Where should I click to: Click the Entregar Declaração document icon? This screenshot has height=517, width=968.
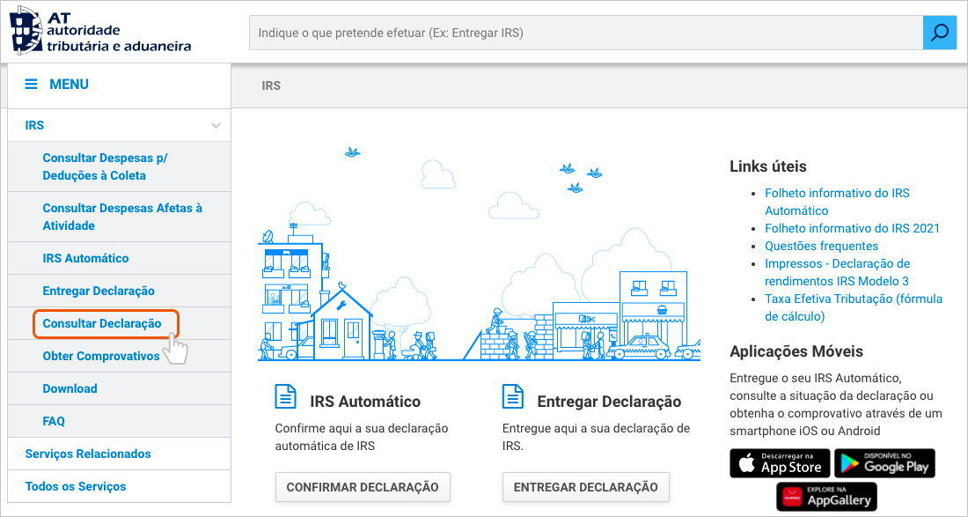pyautogui.click(x=513, y=397)
